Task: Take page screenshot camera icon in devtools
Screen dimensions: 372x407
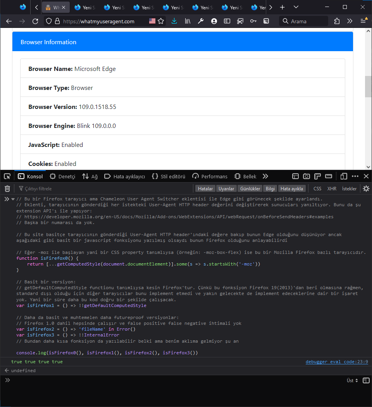Action: coord(307,176)
